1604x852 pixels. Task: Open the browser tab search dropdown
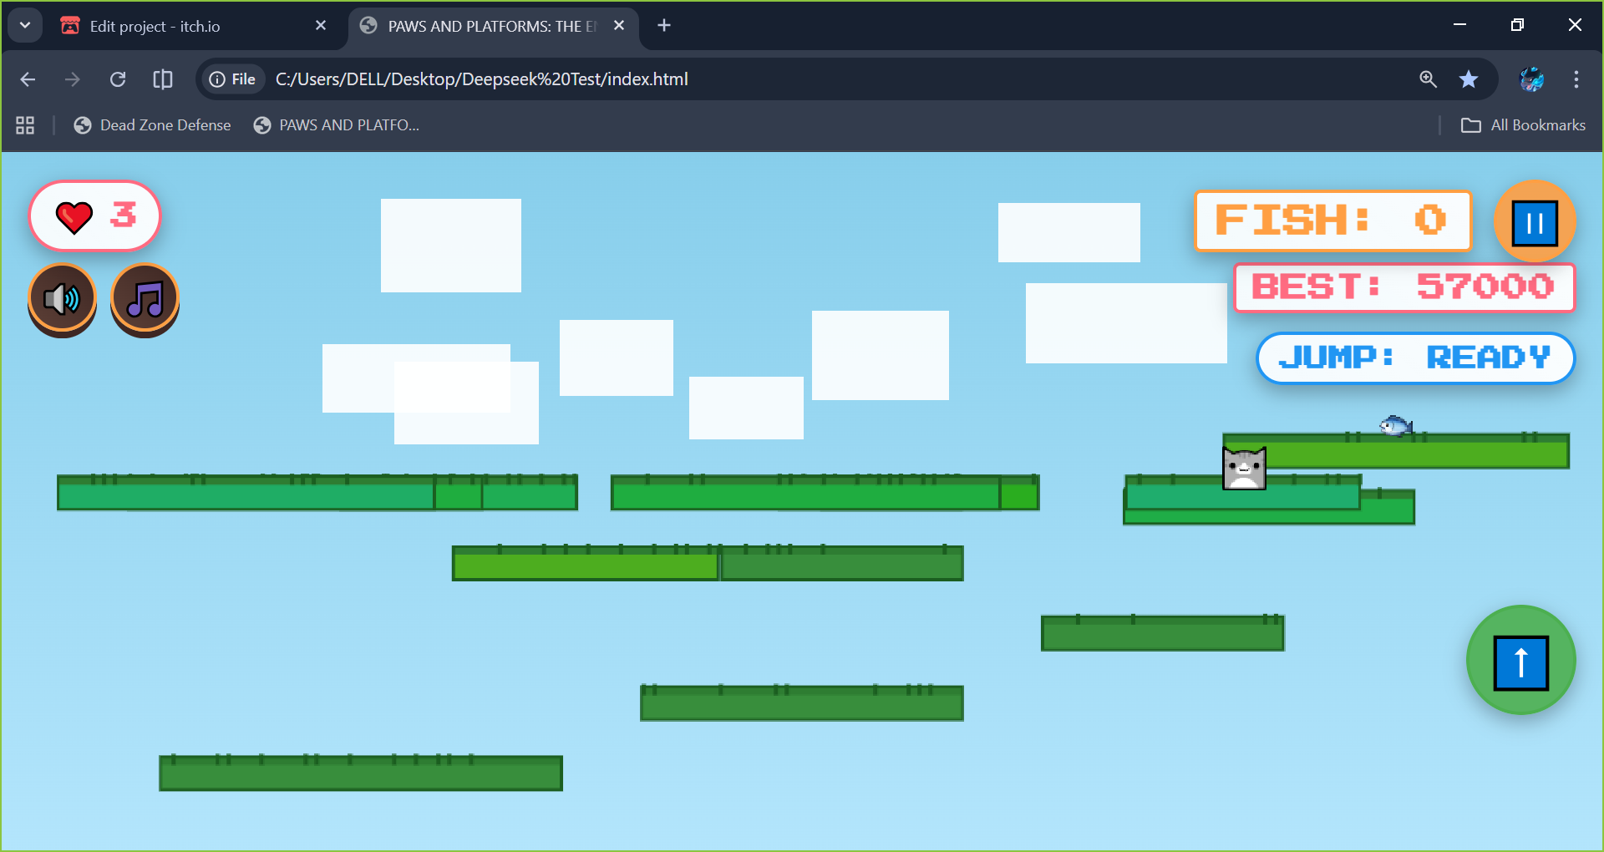click(x=25, y=25)
